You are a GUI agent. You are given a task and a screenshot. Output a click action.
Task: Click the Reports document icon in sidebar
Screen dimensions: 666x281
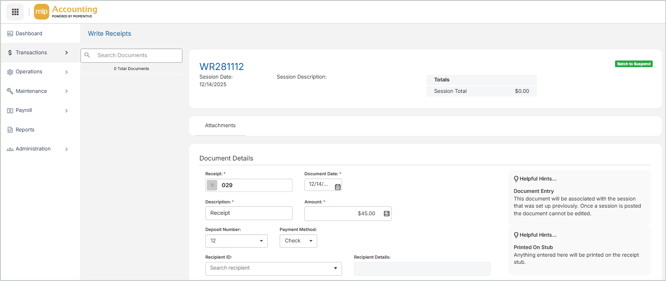pyautogui.click(x=10, y=130)
